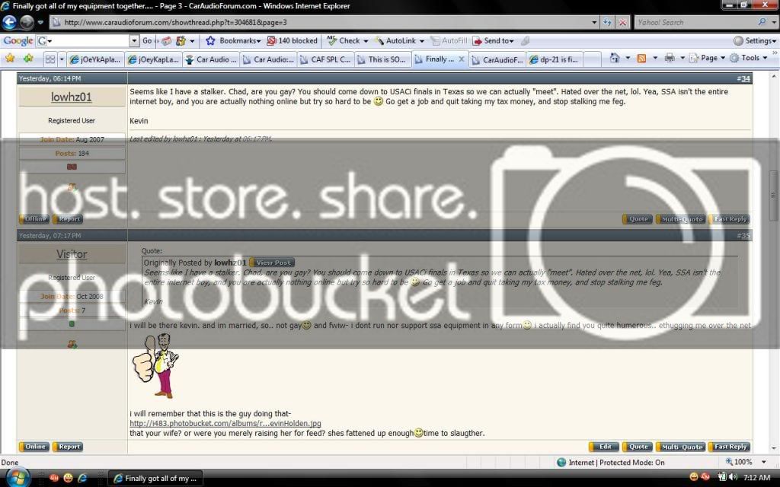Screen dimensions: 780x487
Task: Click Fast Reply button on Visitor post
Action: point(729,447)
